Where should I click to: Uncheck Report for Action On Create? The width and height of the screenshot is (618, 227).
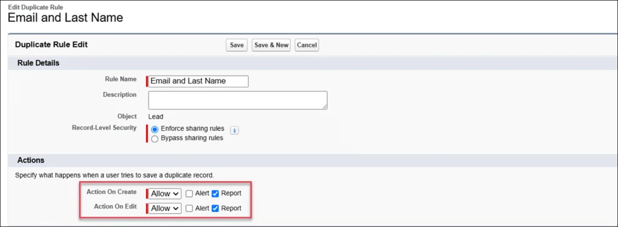(215, 193)
